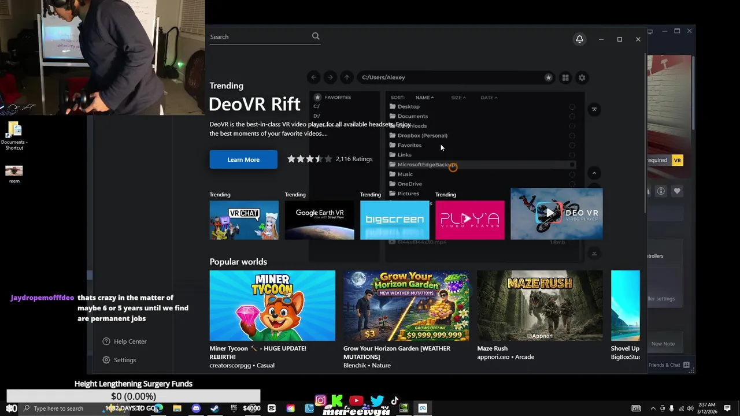
Task: Go back in the file browser overlay
Action: (313, 77)
